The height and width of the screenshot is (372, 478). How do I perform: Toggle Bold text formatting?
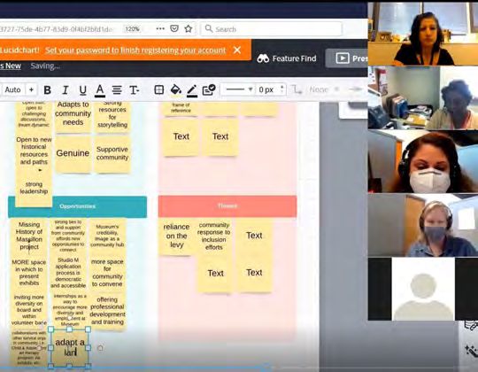coord(47,90)
